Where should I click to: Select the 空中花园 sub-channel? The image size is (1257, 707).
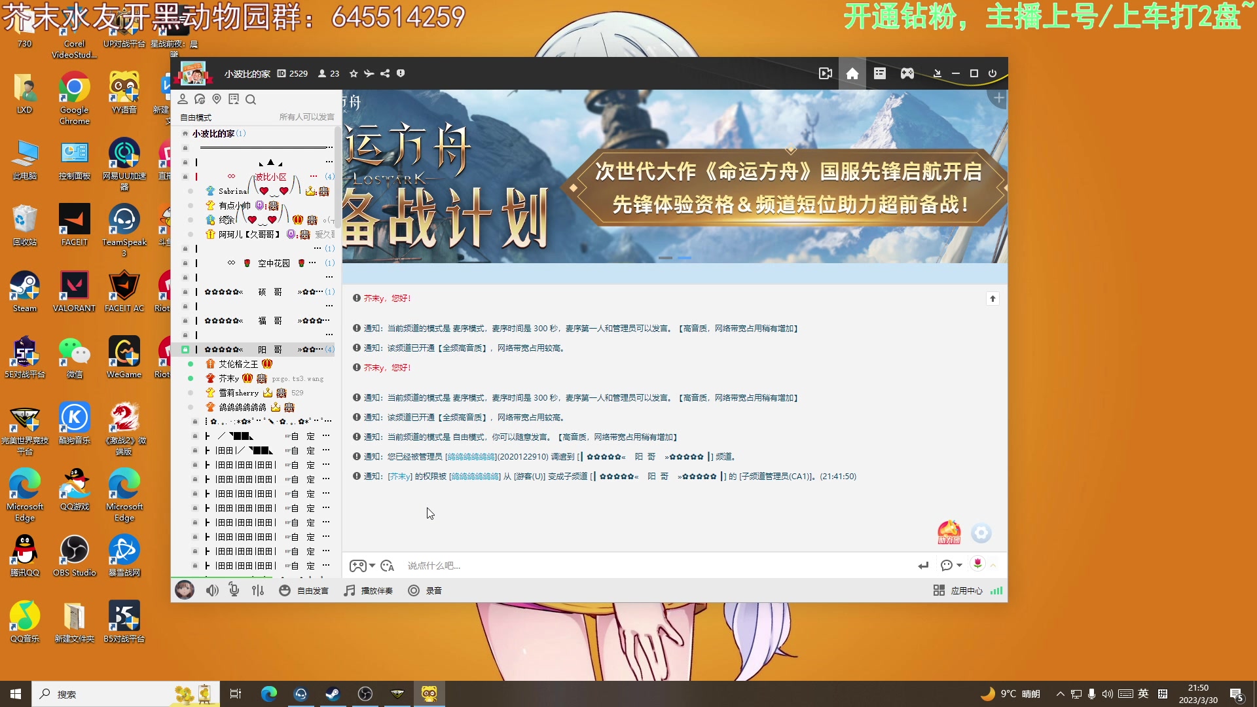(274, 263)
